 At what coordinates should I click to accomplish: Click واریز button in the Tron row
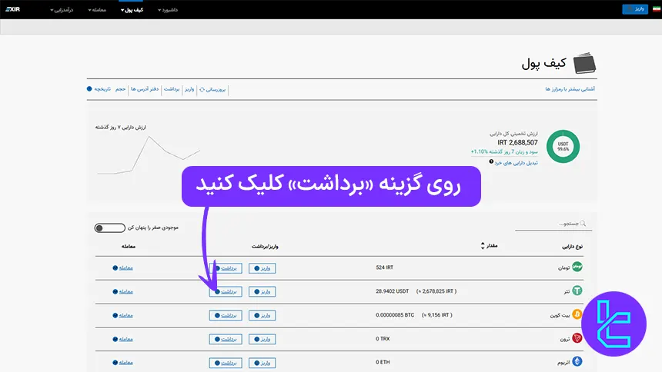tap(262, 339)
